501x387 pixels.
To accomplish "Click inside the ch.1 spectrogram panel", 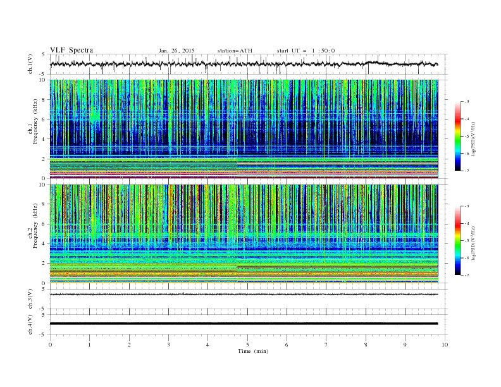I will tap(244, 129).
